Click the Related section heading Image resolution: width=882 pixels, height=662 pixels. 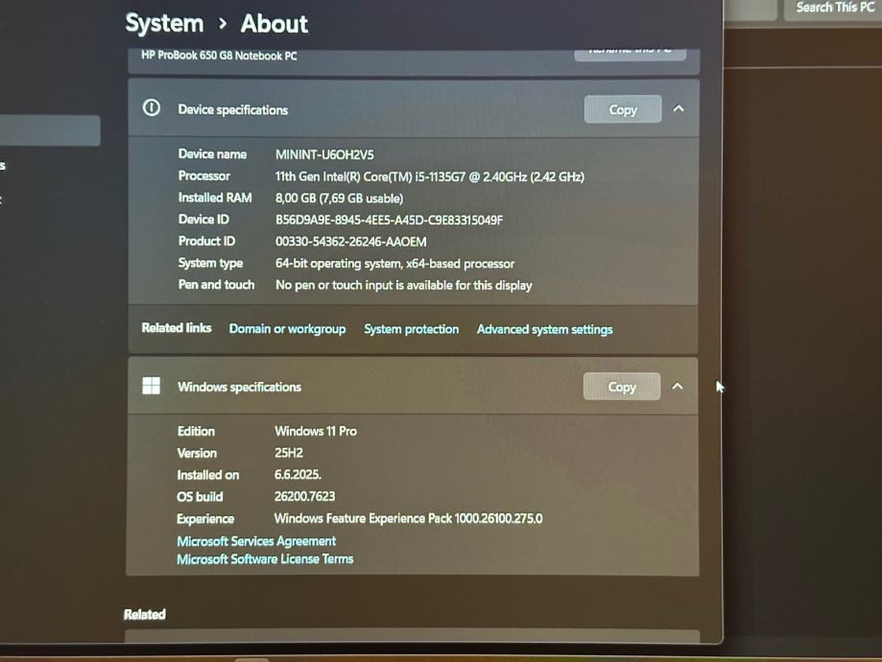(145, 614)
